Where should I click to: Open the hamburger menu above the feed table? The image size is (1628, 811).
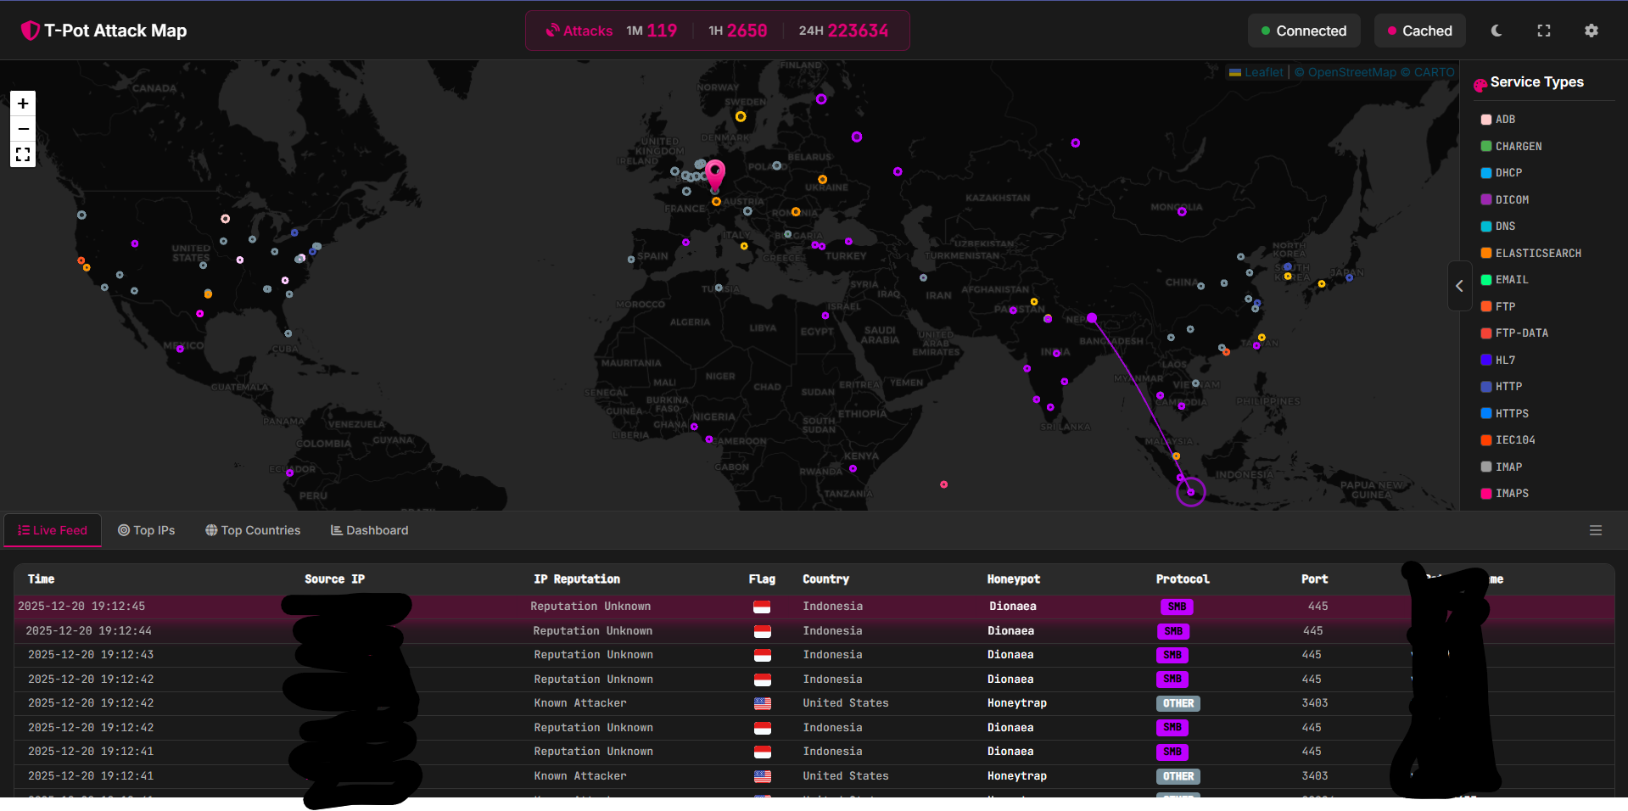1596,530
